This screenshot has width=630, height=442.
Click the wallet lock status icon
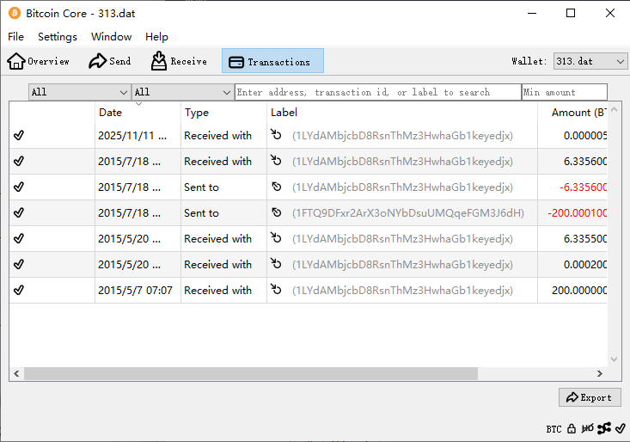click(x=572, y=428)
